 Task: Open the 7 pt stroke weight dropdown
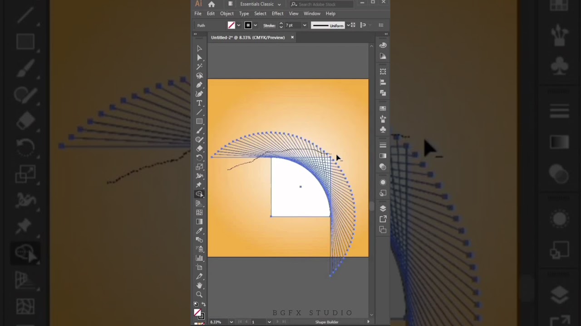[305, 25]
